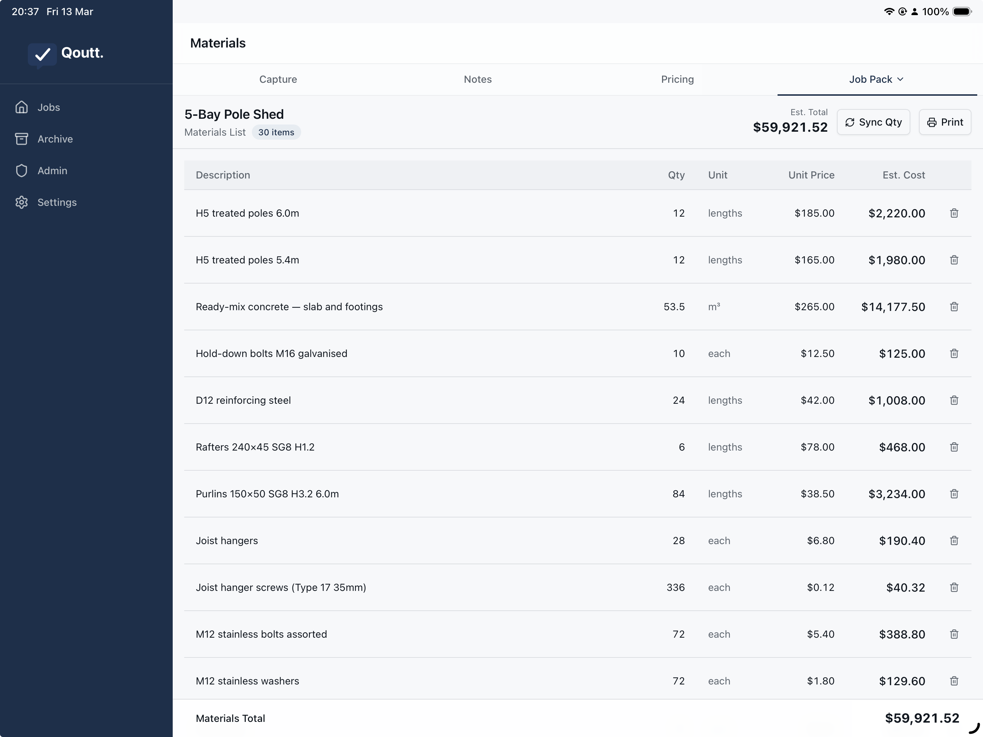Switch to the Capture tab

278,79
